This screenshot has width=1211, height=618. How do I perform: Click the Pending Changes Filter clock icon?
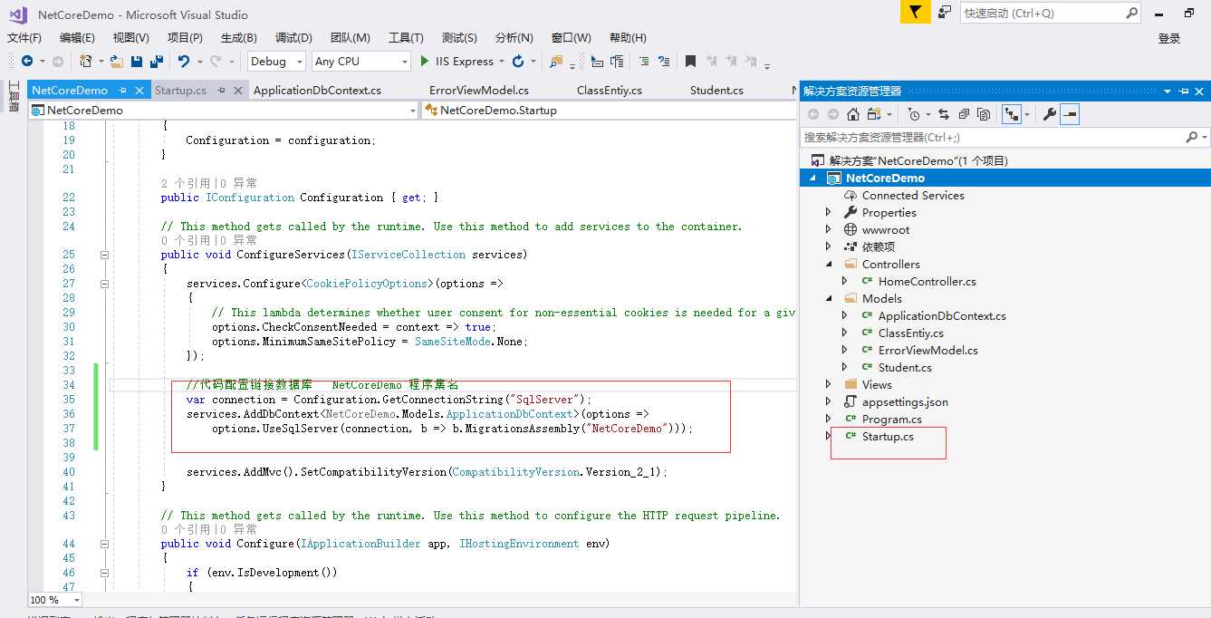pos(913,114)
